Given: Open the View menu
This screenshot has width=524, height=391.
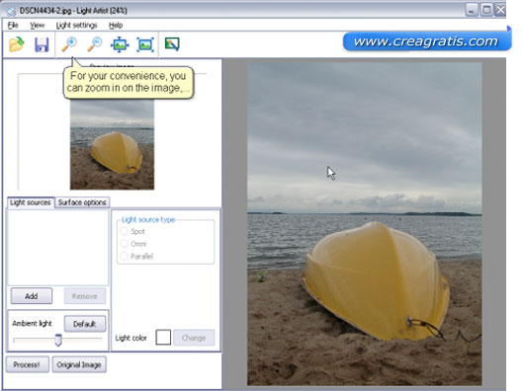Looking at the screenshot, I should [38, 25].
